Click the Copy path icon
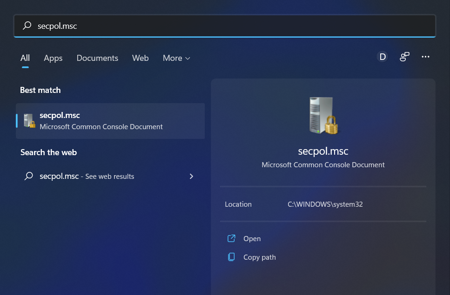Viewport: 450px width, 295px height. [x=231, y=257]
